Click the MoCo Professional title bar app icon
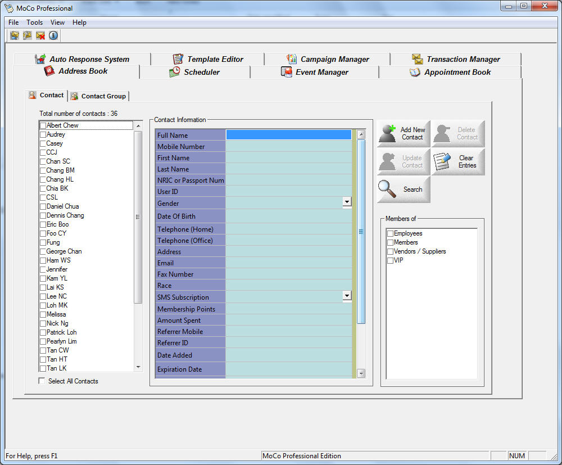The width and height of the screenshot is (562, 465). (x=9, y=8)
